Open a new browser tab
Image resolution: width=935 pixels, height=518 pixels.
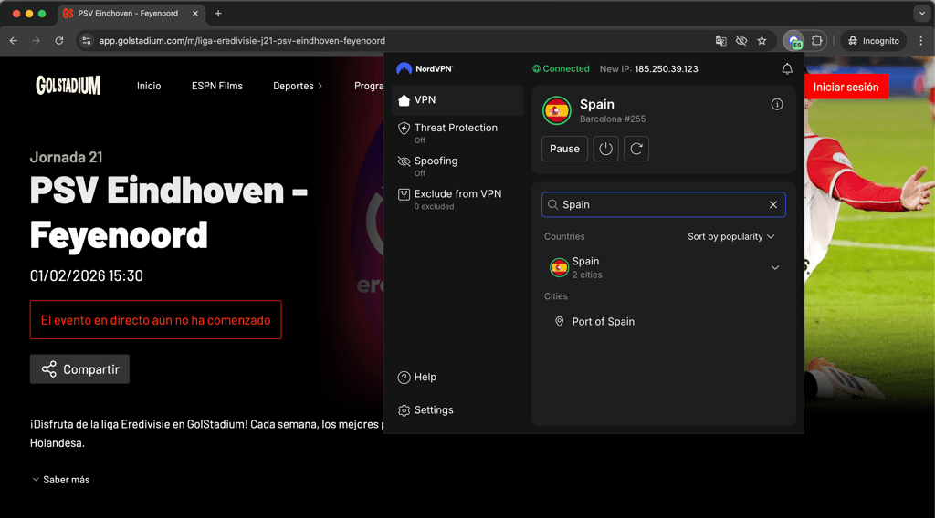pyautogui.click(x=218, y=13)
